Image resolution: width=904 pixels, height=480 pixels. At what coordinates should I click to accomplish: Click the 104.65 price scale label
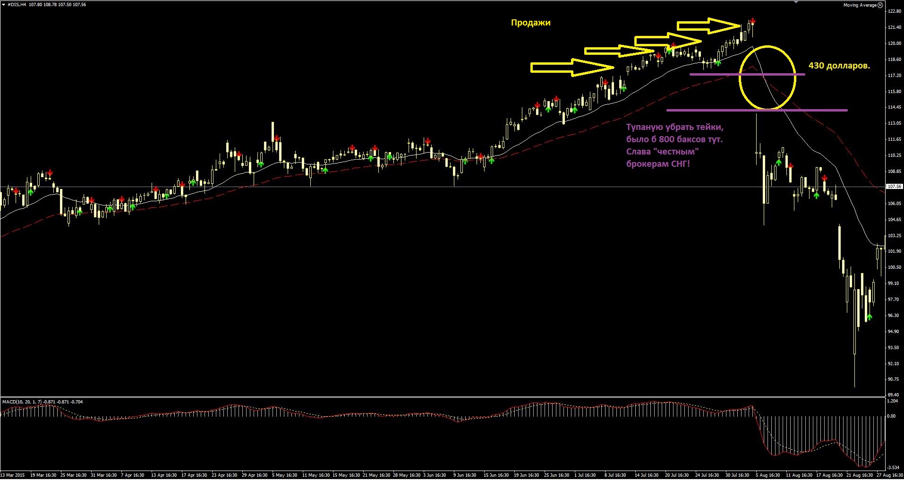895,220
